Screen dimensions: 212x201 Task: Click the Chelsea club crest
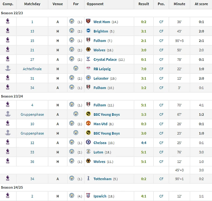88,142
